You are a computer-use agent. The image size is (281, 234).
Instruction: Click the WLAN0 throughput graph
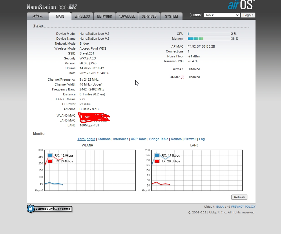click(90, 170)
